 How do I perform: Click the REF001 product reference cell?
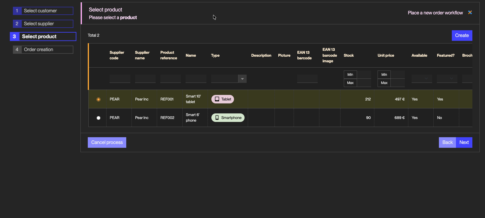(x=170, y=99)
